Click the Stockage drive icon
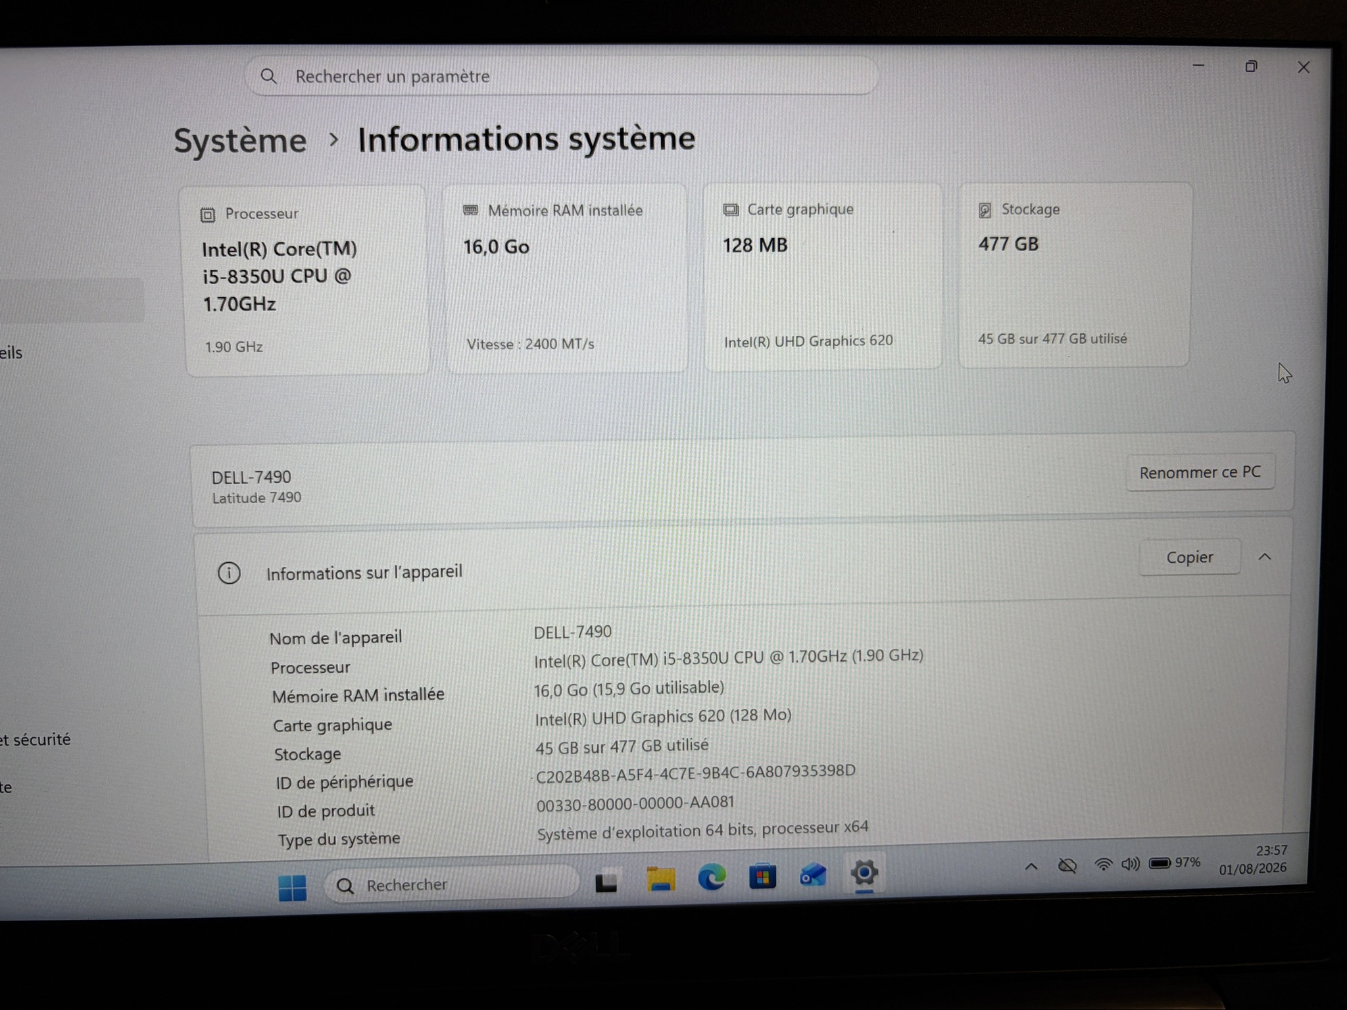 pos(985,210)
